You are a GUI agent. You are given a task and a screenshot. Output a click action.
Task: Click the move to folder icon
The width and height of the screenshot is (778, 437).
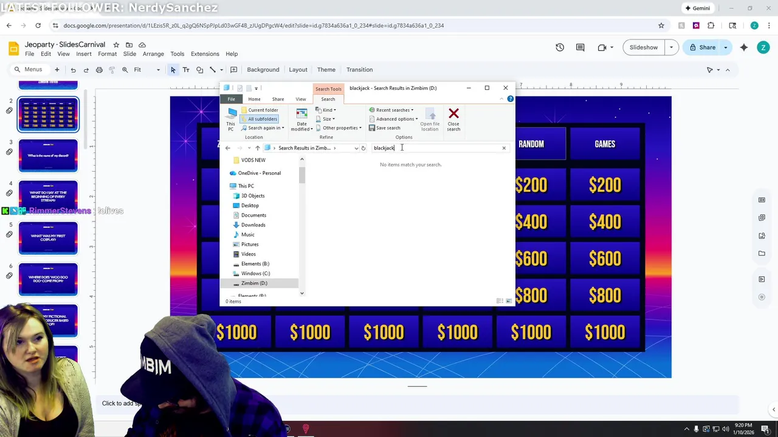pyautogui.click(x=129, y=45)
